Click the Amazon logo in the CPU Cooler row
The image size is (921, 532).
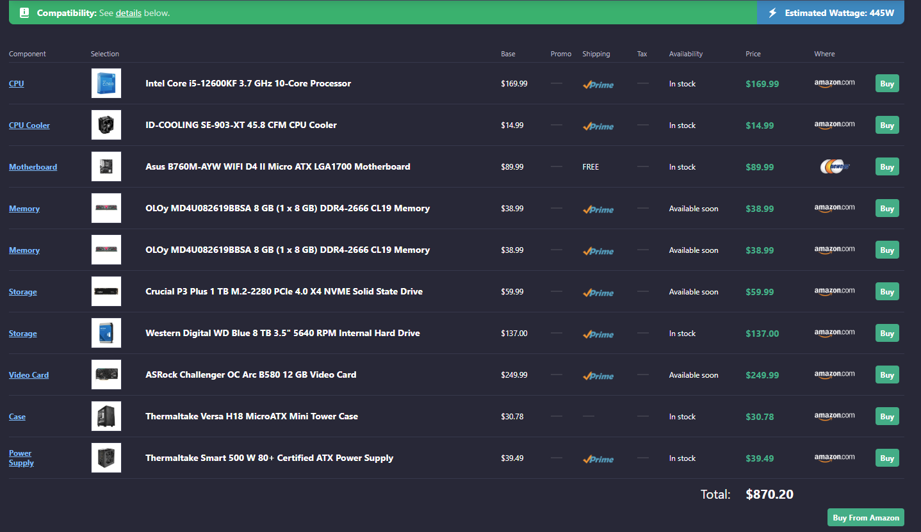click(835, 125)
